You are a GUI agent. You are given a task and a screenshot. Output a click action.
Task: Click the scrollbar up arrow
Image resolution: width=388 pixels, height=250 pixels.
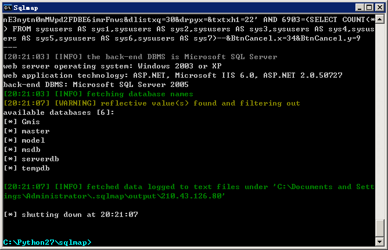[380, 19]
